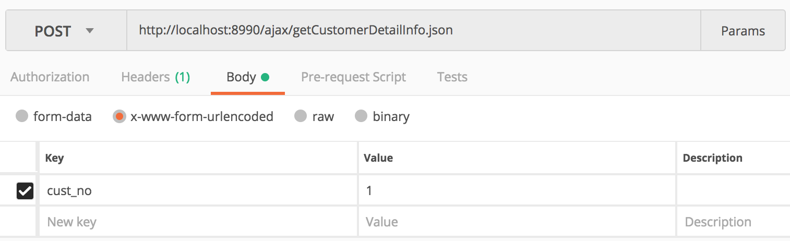Click the Description placeholder in new row
790x241 pixels.
pyautogui.click(x=733, y=222)
